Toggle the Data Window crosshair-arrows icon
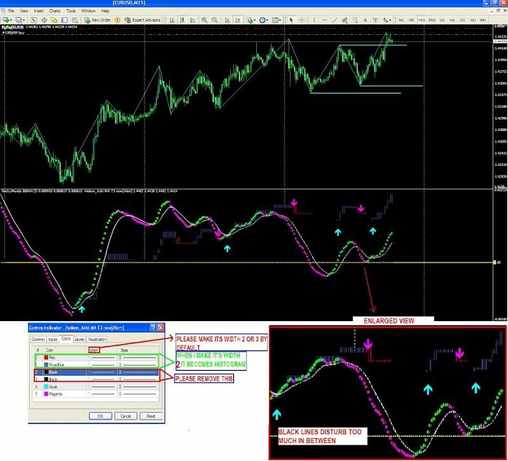 [x=44, y=20]
